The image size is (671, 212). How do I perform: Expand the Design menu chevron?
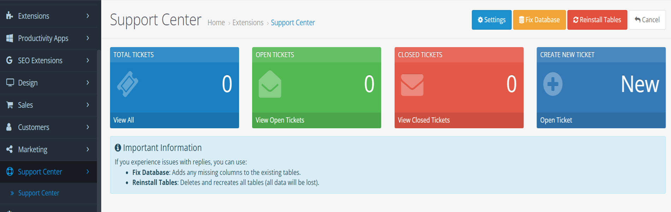point(88,83)
